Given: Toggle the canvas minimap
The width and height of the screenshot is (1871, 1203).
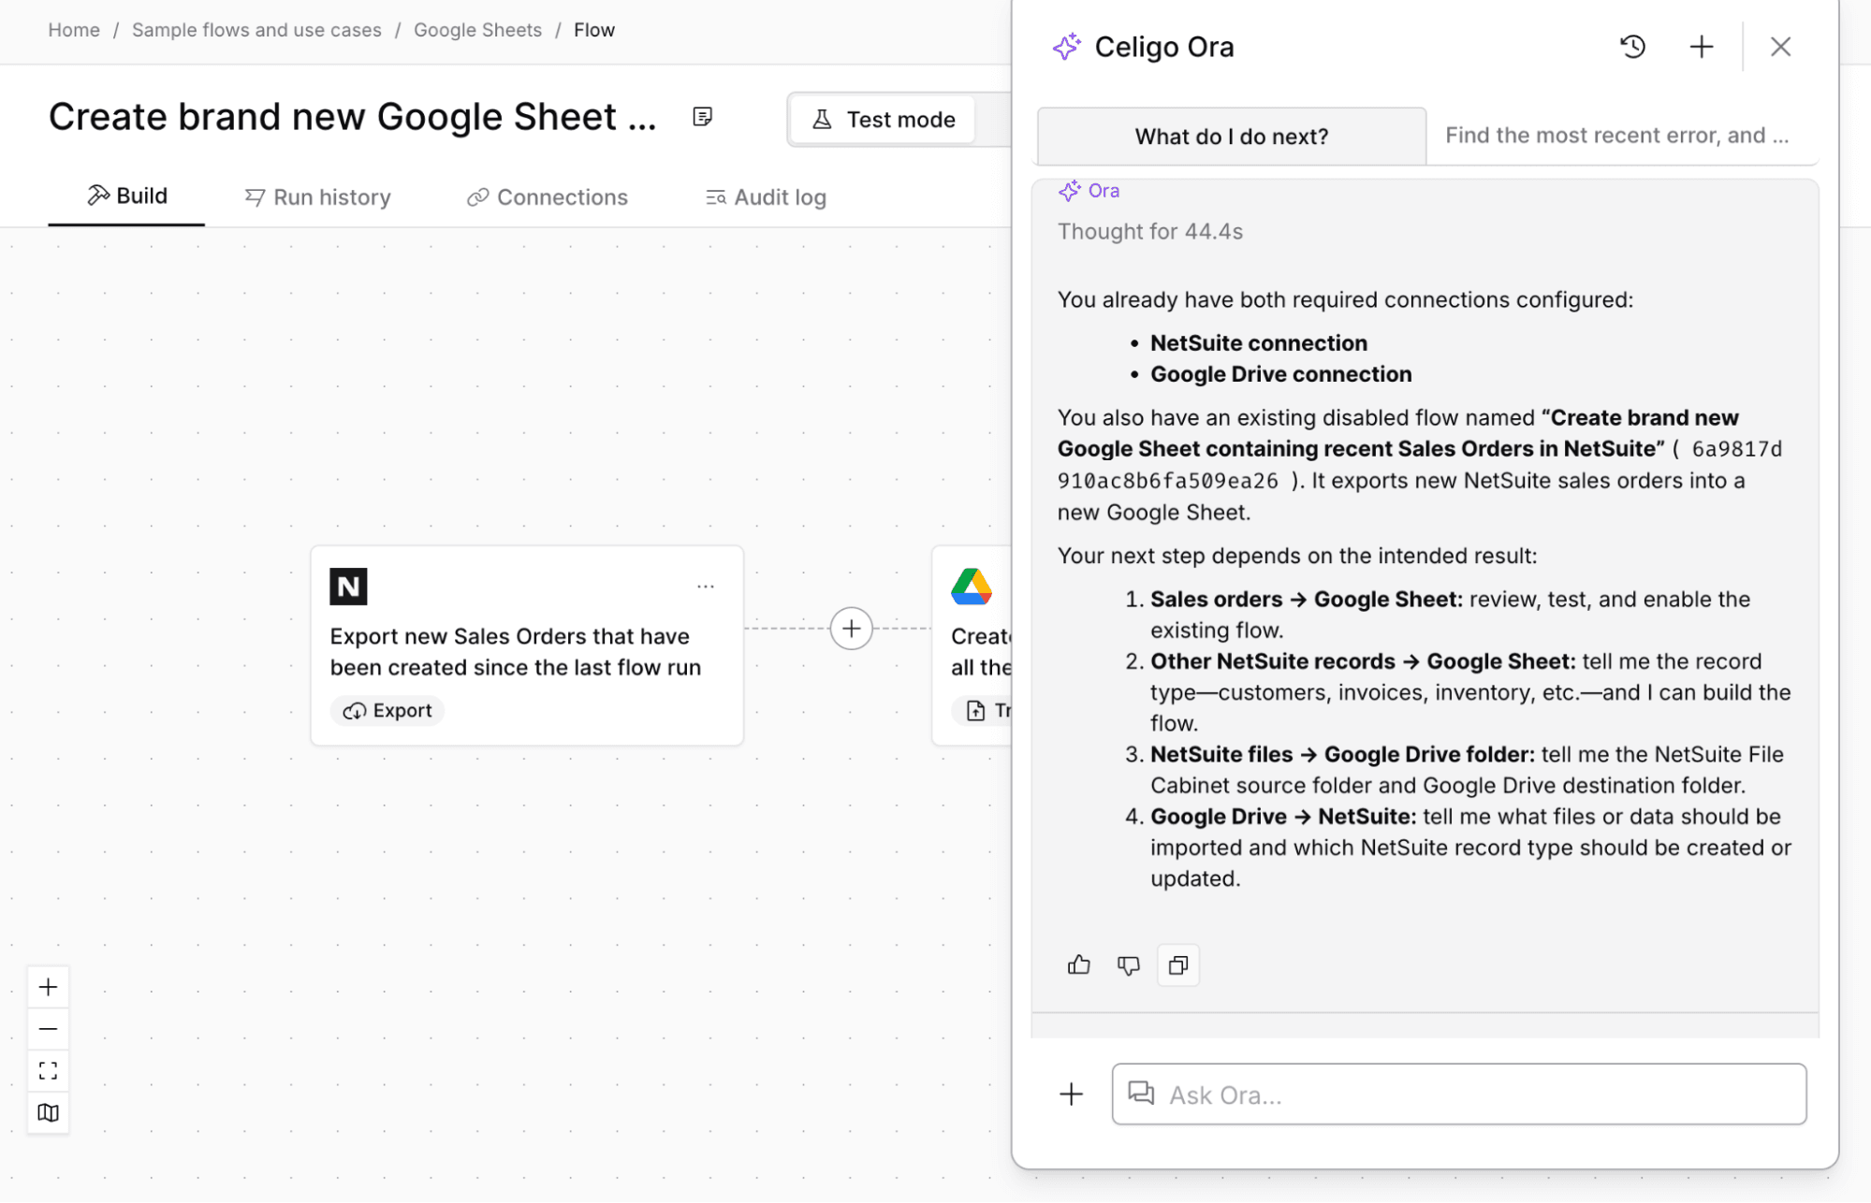Looking at the screenshot, I should (49, 1112).
